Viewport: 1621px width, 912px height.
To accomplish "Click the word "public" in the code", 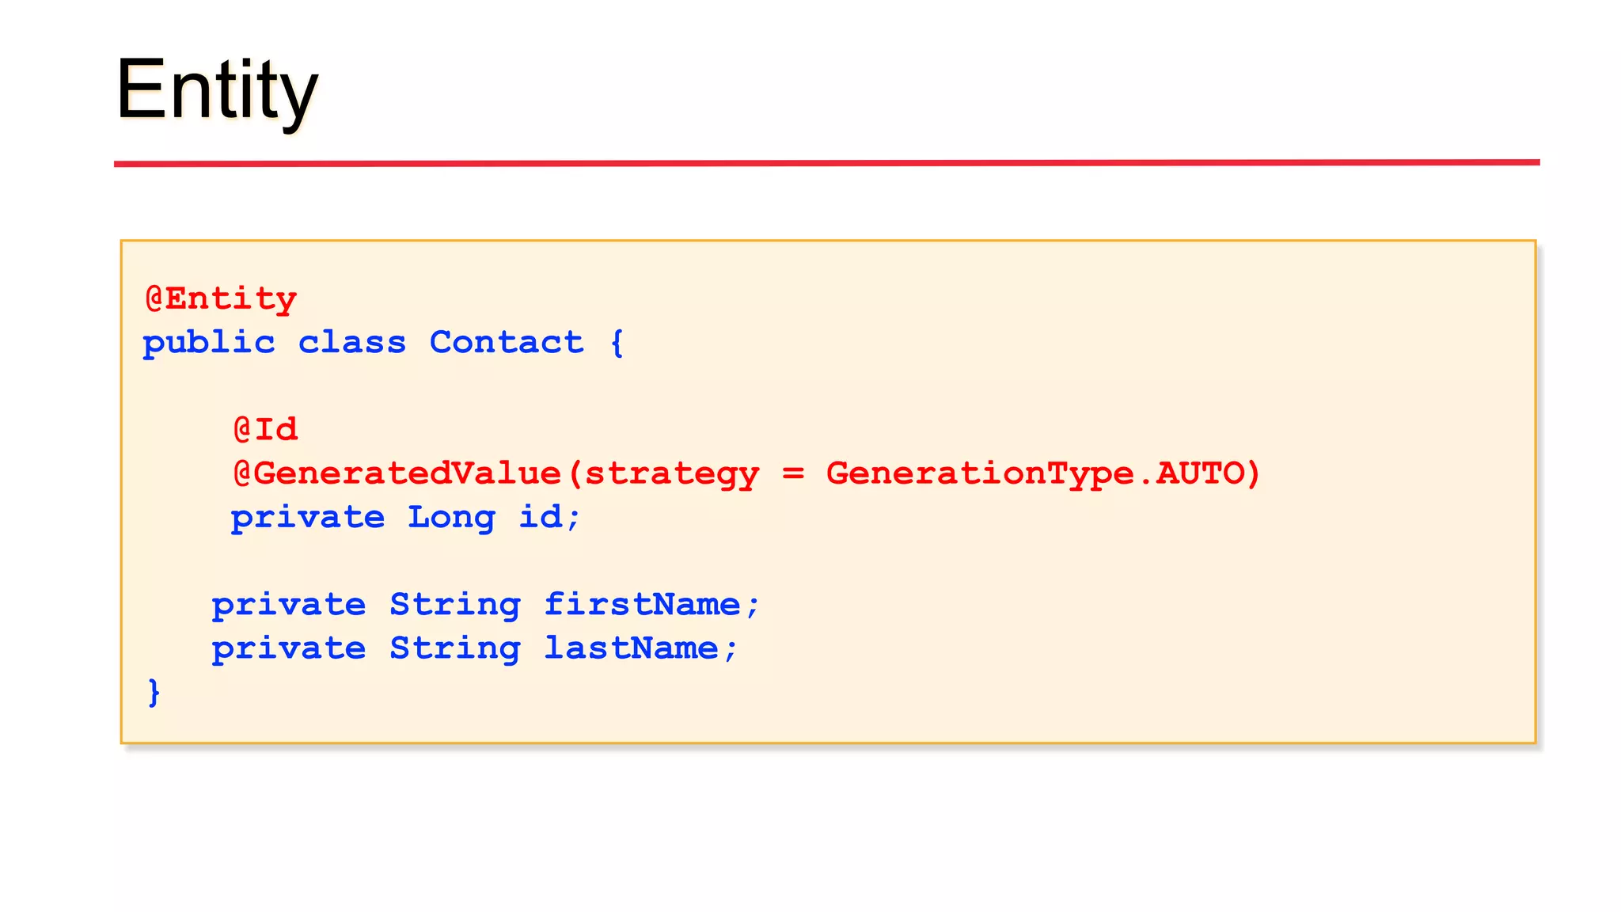I will (209, 344).
